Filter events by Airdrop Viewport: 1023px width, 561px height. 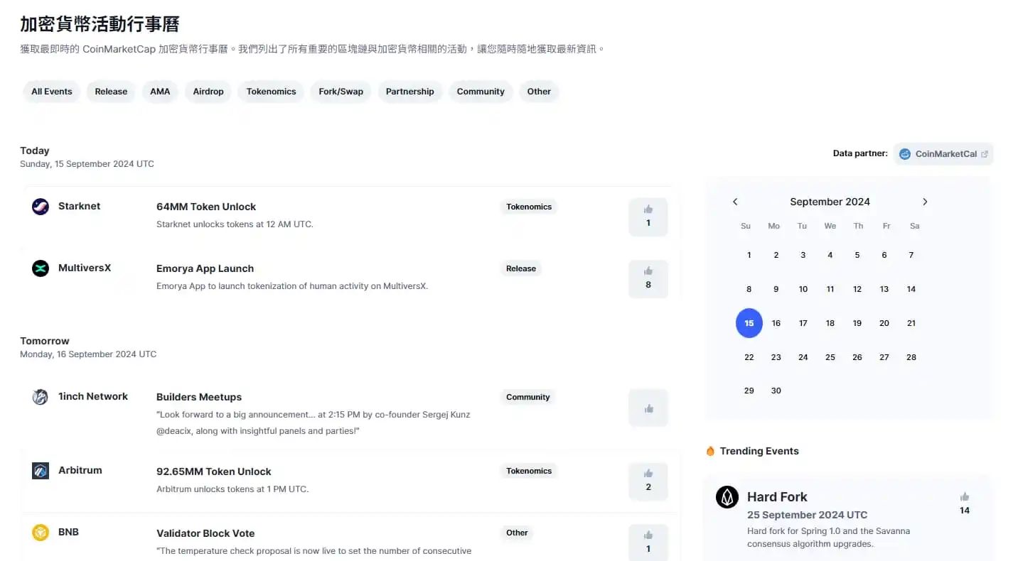208,92
